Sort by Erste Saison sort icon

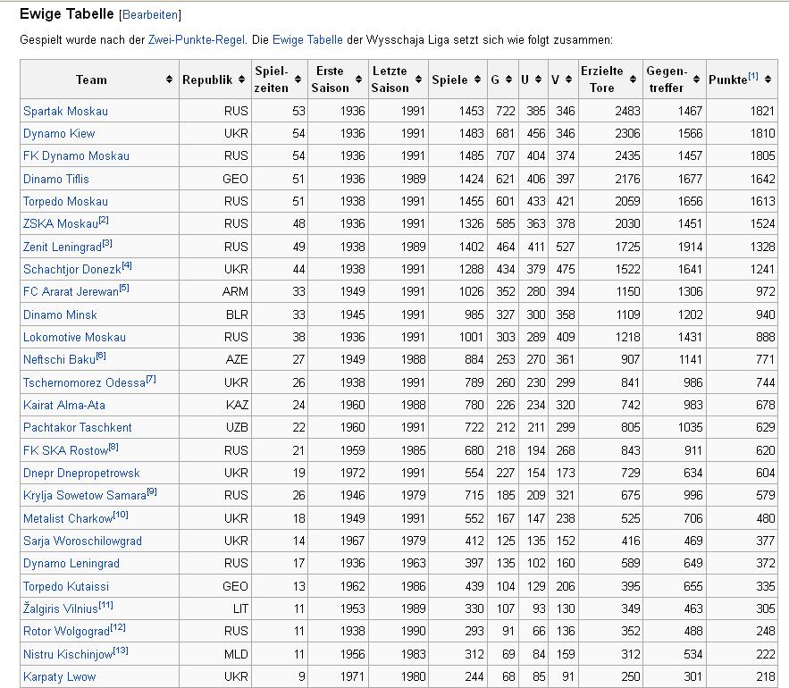click(x=359, y=80)
